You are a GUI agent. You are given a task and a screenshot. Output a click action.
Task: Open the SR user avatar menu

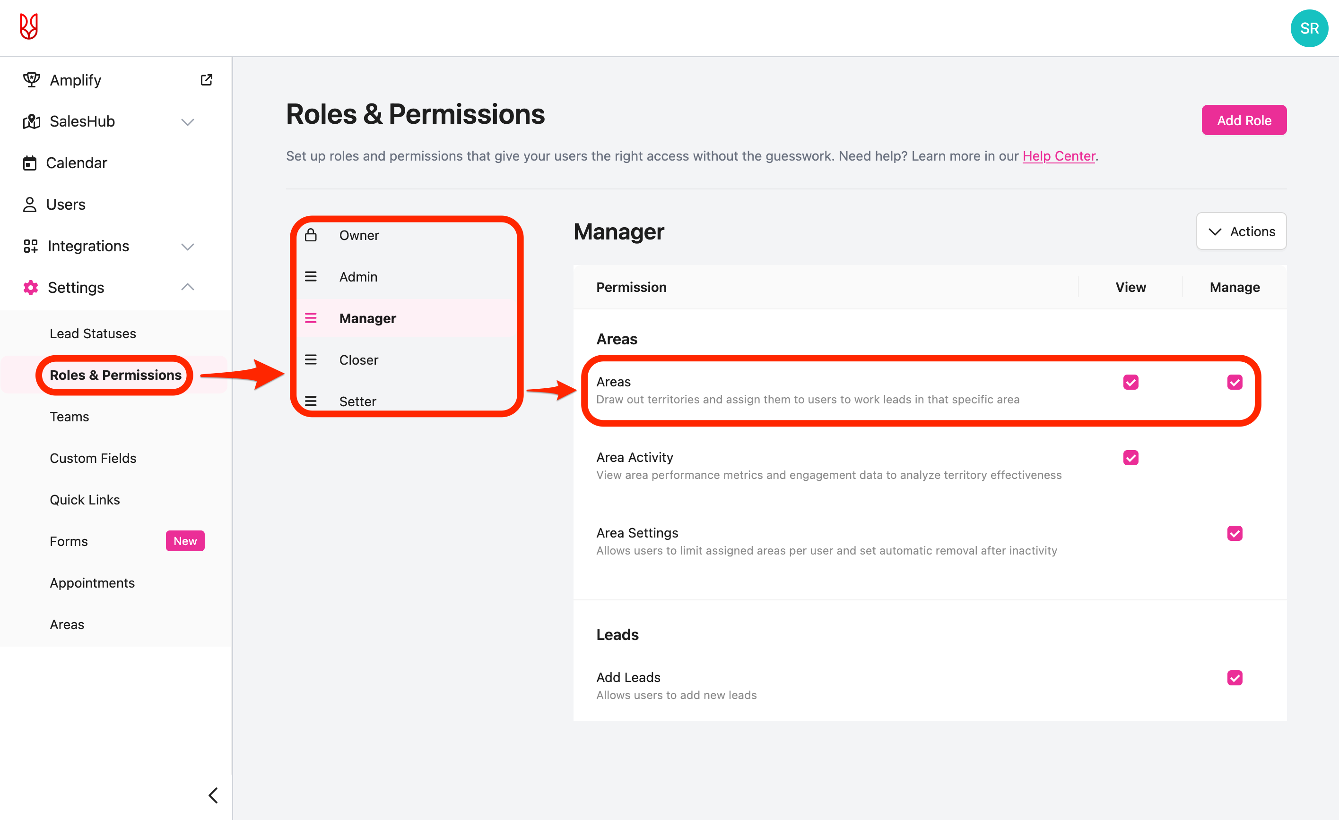[x=1309, y=28]
